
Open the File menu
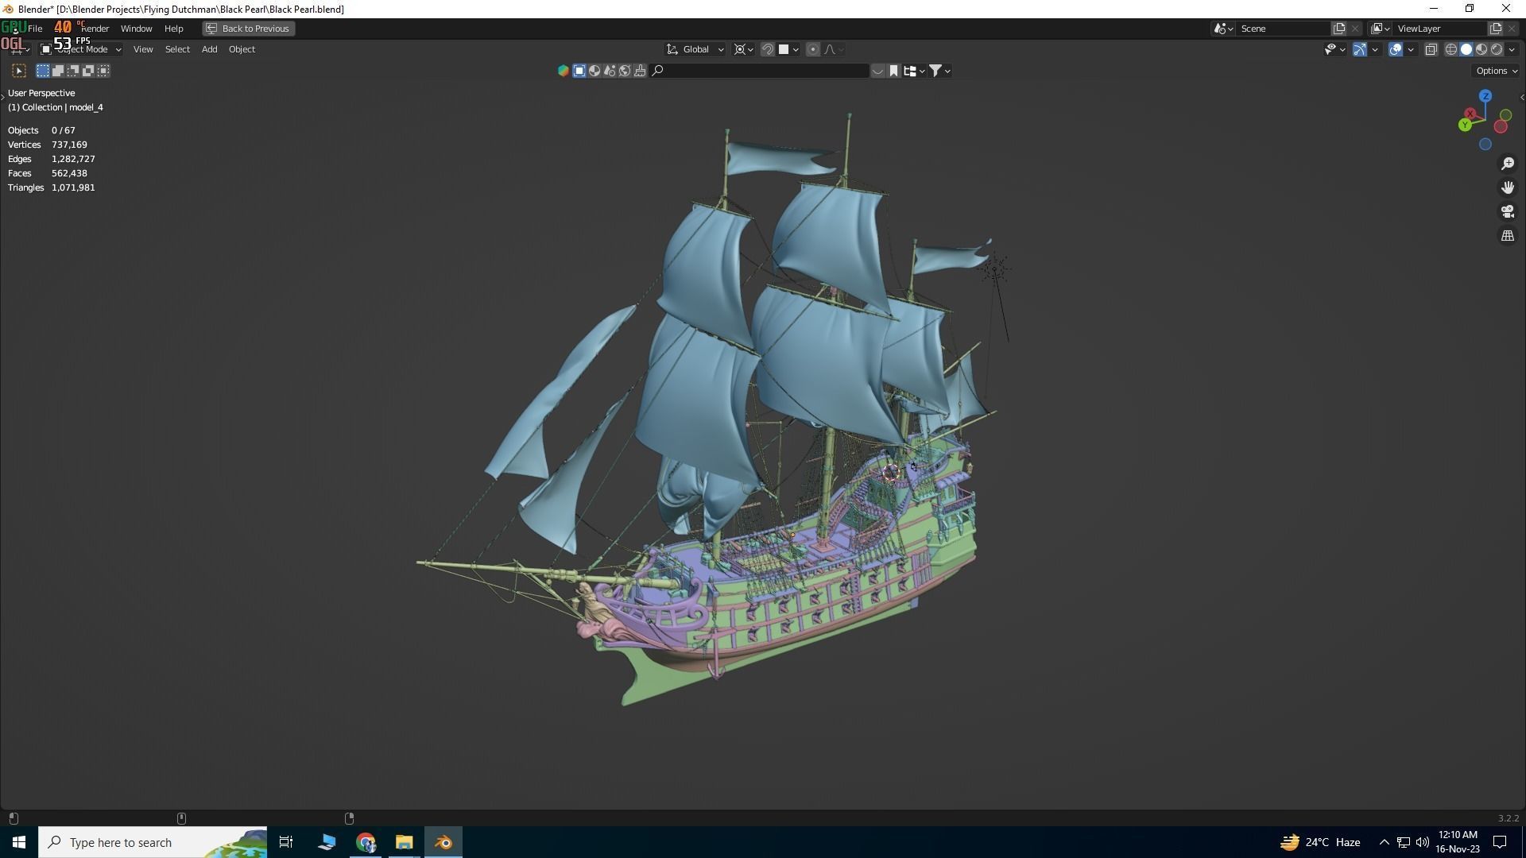(x=35, y=28)
